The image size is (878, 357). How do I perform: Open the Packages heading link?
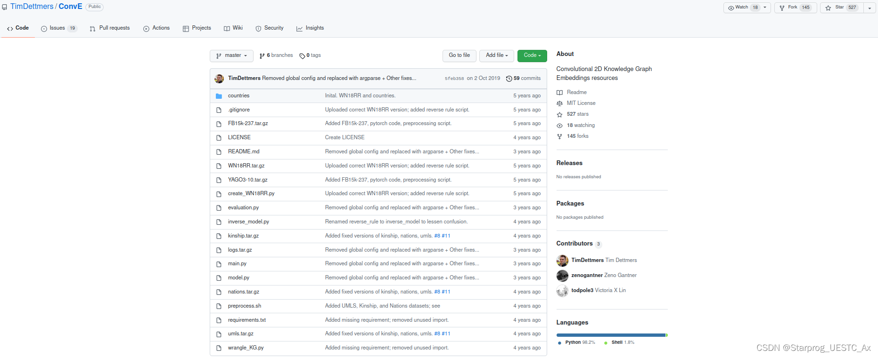(570, 204)
